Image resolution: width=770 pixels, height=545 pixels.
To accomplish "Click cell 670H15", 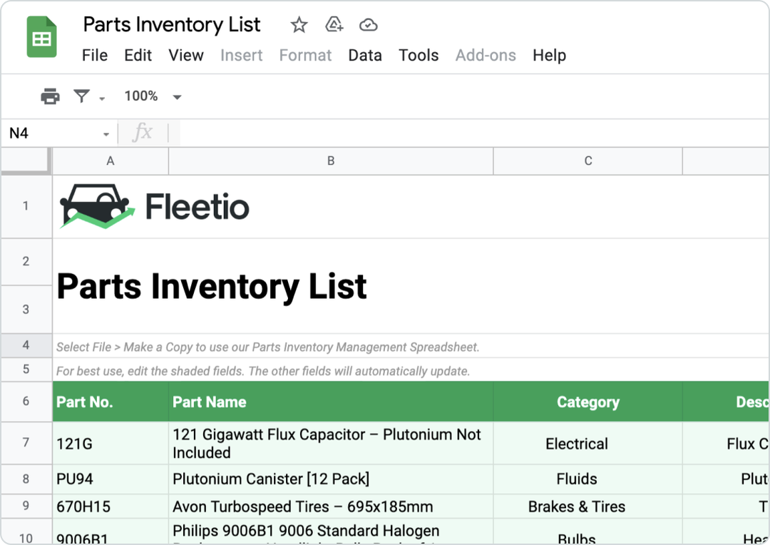I will [111, 506].
